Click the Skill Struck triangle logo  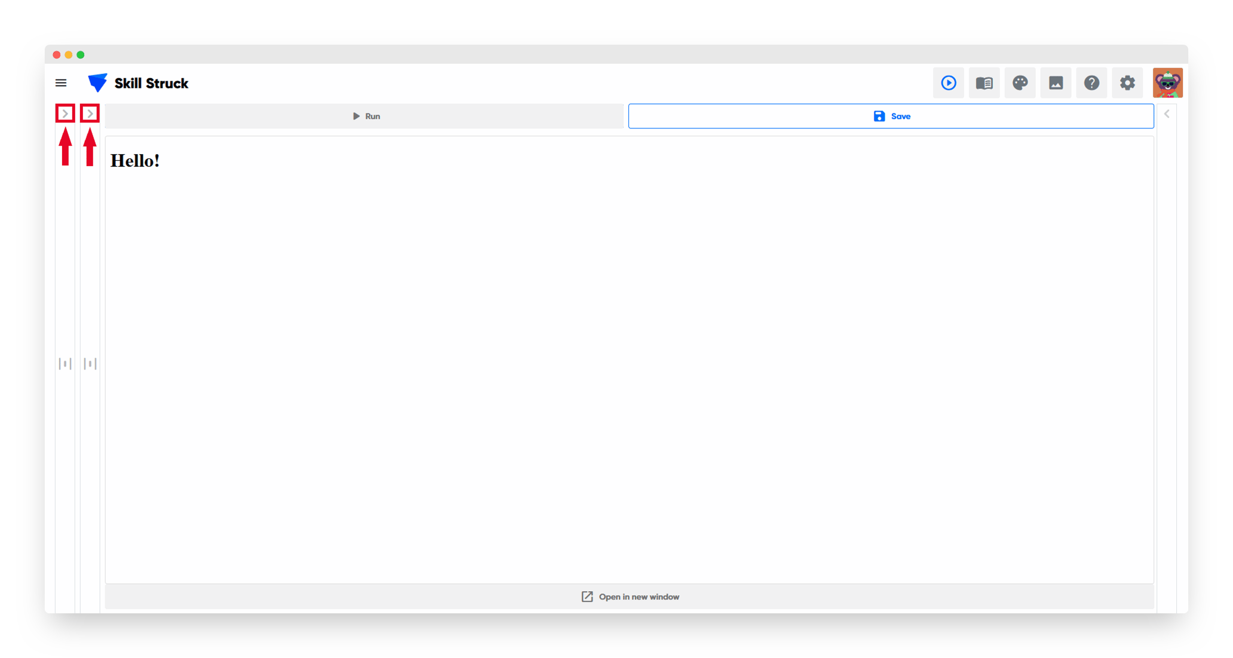97,82
